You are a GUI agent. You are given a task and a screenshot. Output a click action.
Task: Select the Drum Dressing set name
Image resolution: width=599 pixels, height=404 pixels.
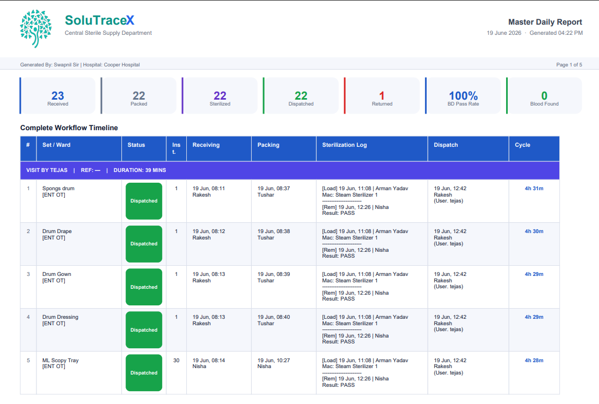point(60,317)
